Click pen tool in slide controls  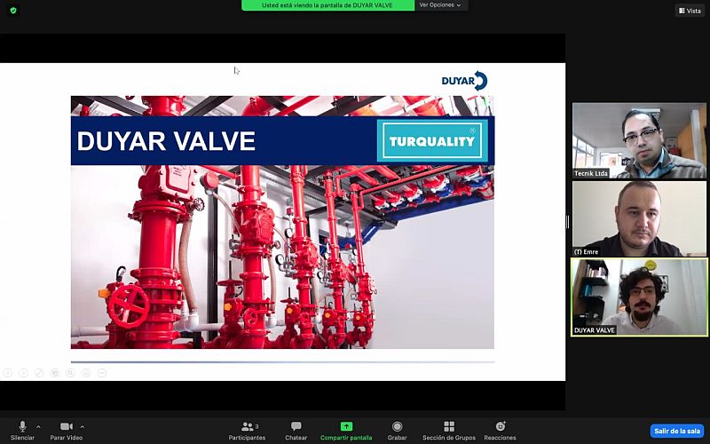pyautogui.click(x=39, y=373)
